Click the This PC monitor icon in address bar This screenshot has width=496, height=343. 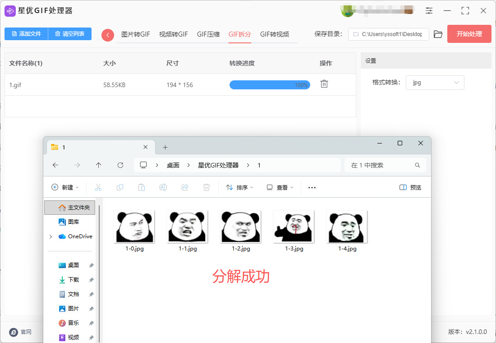143,165
